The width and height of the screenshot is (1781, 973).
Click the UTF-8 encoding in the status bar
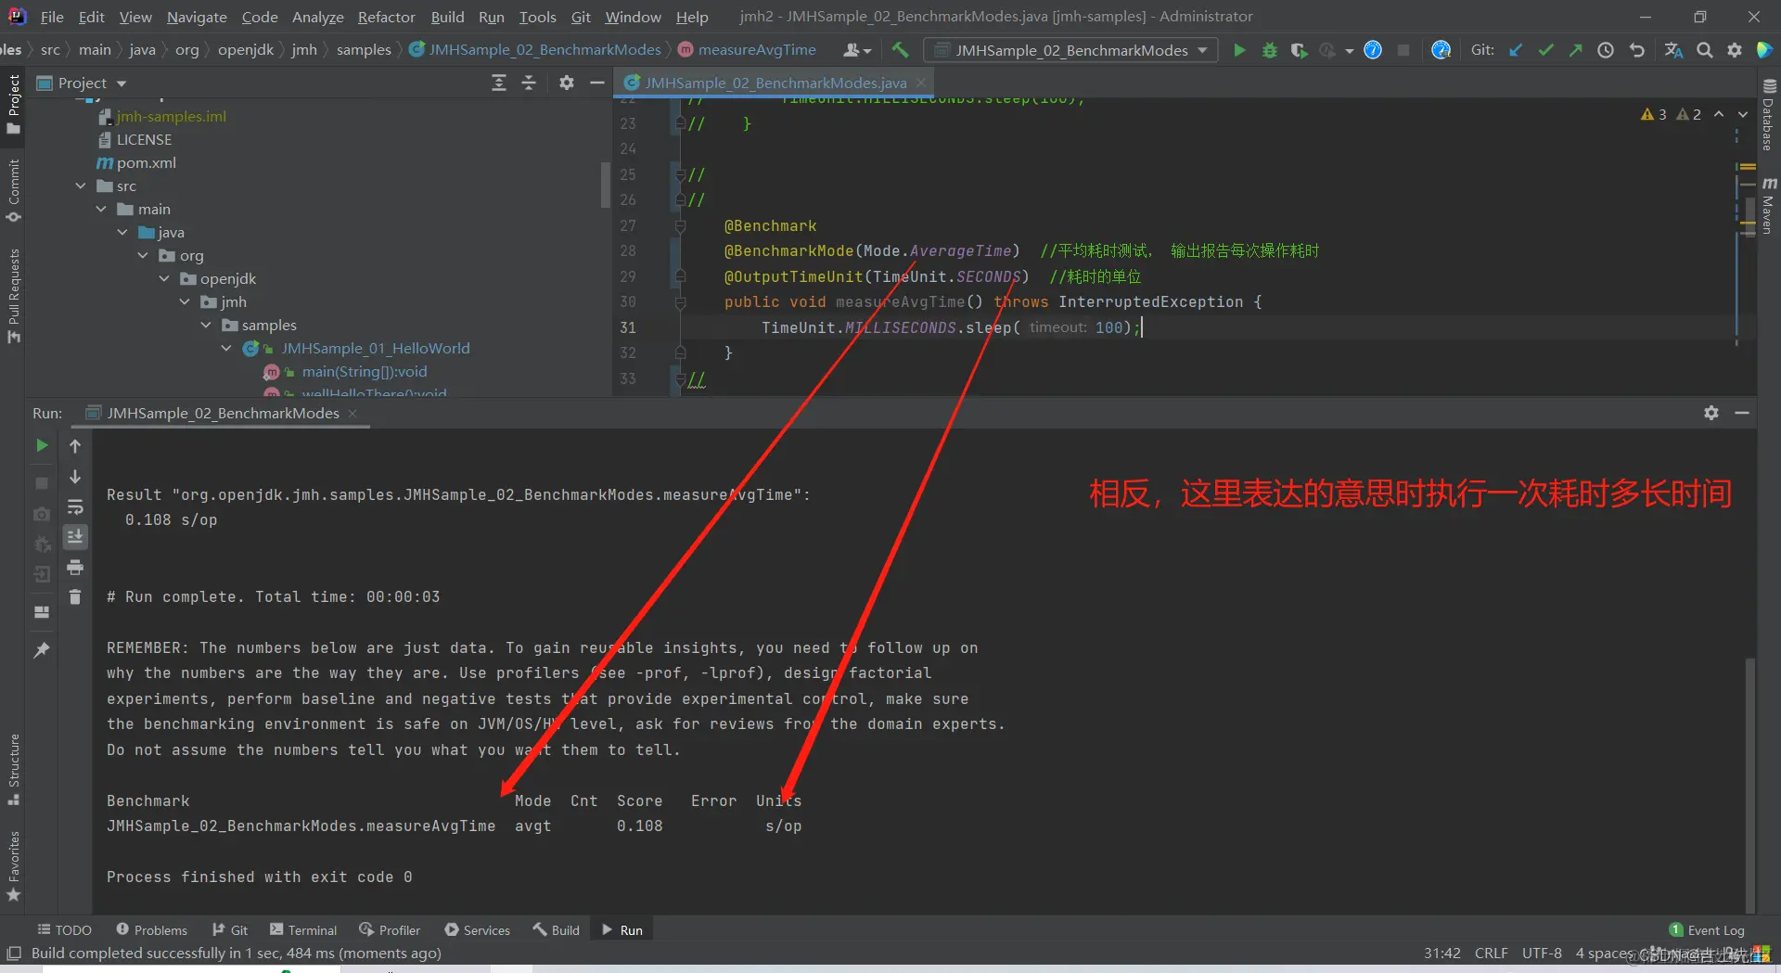click(1542, 953)
